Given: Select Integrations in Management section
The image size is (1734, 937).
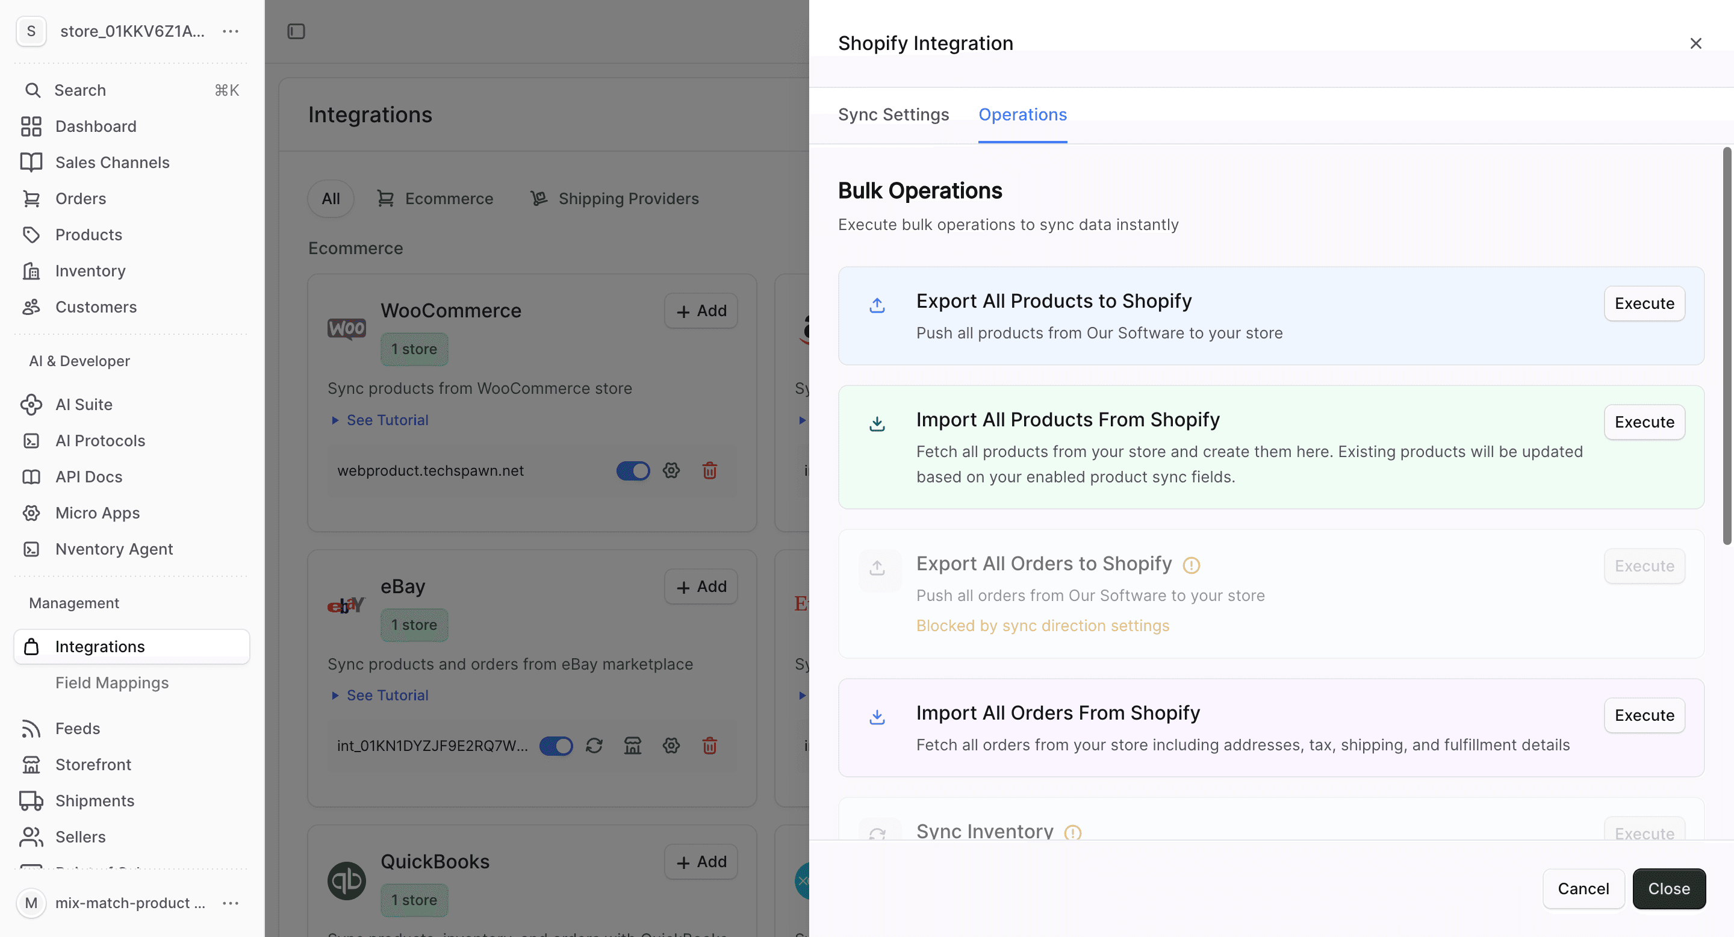Looking at the screenshot, I should tap(132, 646).
